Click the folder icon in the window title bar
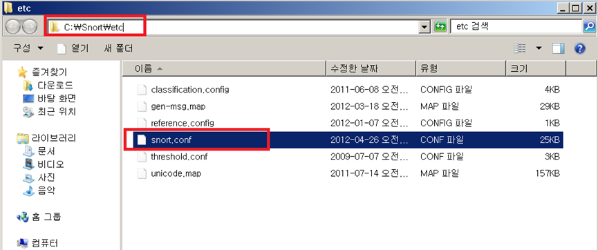Image resolution: width=598 pixels, height=250 pixels. pos(8,8)
